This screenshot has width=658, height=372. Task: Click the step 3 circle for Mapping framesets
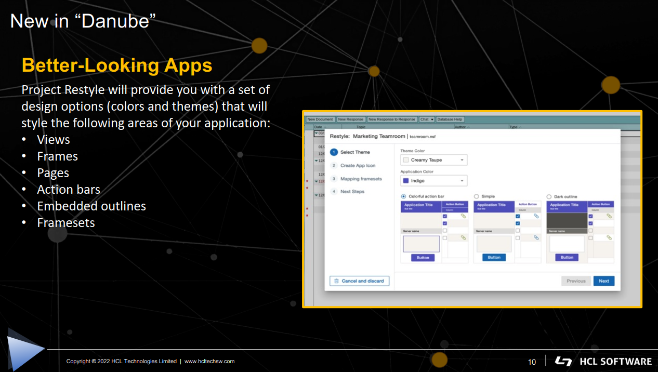pos(334,179)
